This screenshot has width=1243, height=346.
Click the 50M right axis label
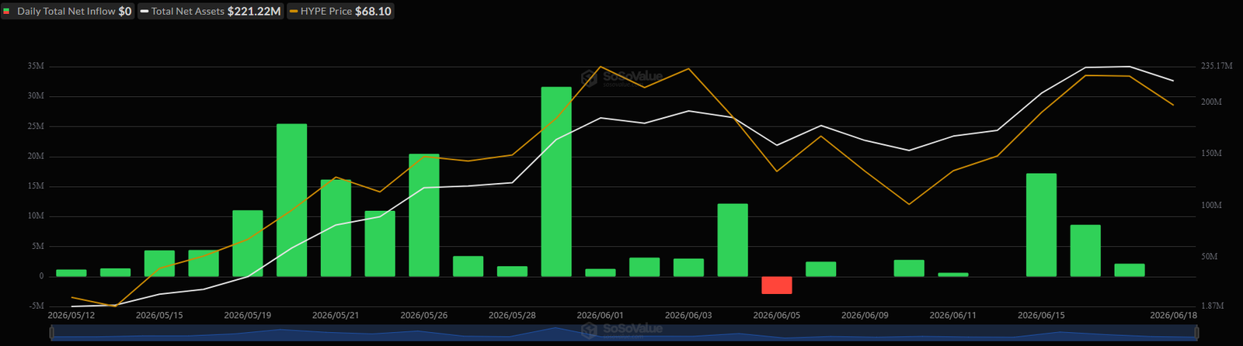click(1209, 257)
